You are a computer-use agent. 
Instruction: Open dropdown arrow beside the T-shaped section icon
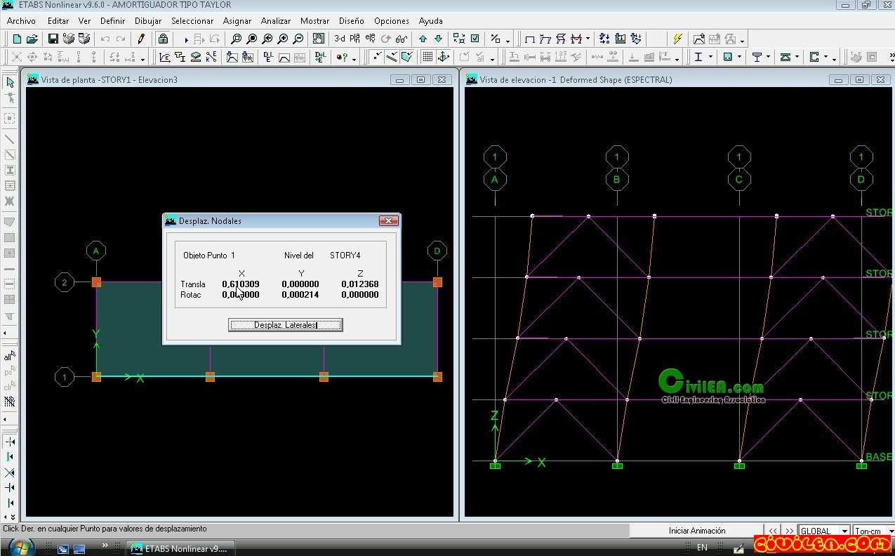(769, 58)
